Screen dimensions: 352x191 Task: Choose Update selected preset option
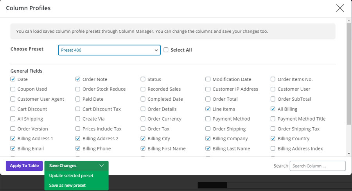tap(71, 176)
